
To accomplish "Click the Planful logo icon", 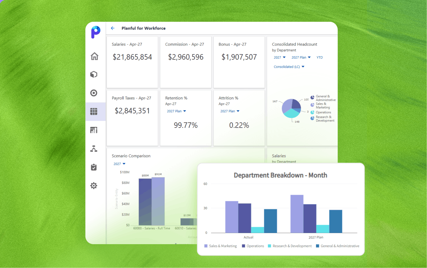I will pyautogui.click(x=96, y=32).
